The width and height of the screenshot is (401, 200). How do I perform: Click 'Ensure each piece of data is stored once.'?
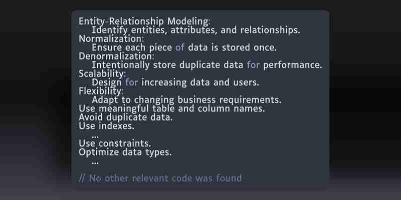tap(184, 47)
